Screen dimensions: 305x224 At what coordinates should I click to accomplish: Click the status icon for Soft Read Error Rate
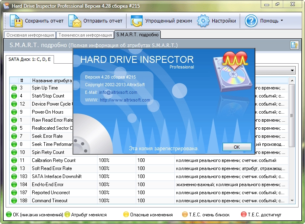tap(14, 168)
